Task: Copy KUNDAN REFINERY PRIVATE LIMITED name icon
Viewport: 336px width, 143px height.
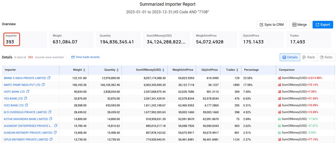Action: pos(55,132)
